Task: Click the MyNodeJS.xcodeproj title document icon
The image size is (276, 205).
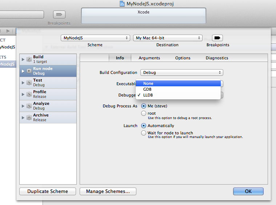Action: (x=122, y=4)
